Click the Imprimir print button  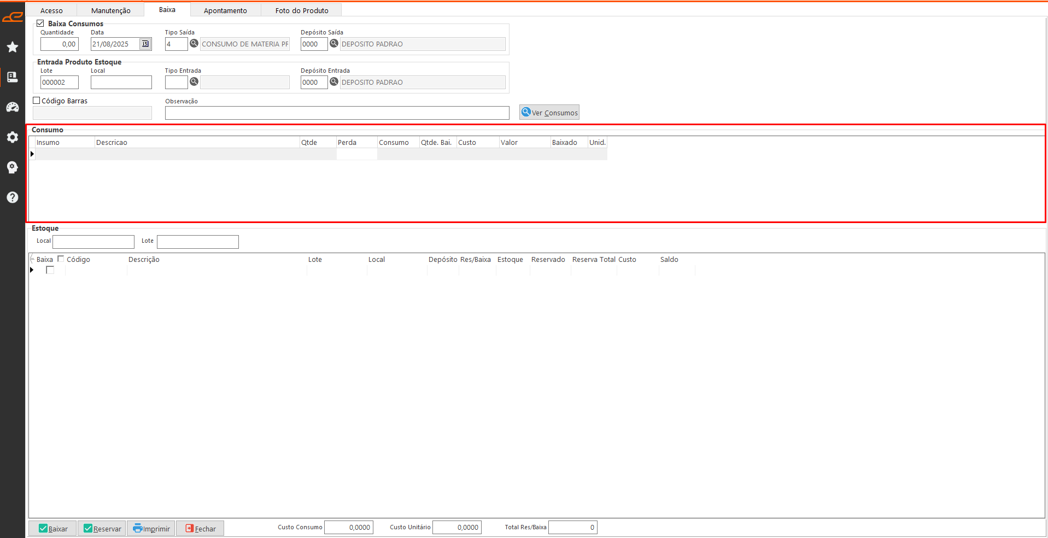[x=151, y=529]
